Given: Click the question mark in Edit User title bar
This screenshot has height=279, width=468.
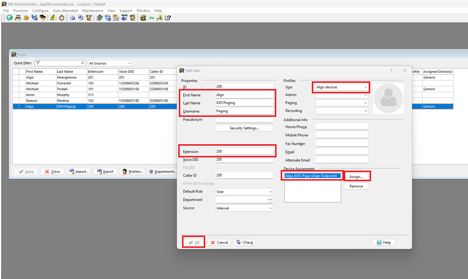Looking at the screenshot, I should click(x=391, y=70).
